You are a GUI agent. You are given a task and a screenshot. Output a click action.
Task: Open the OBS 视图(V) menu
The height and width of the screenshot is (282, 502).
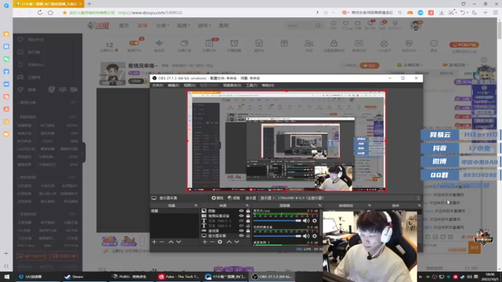[x=190, y=85]
